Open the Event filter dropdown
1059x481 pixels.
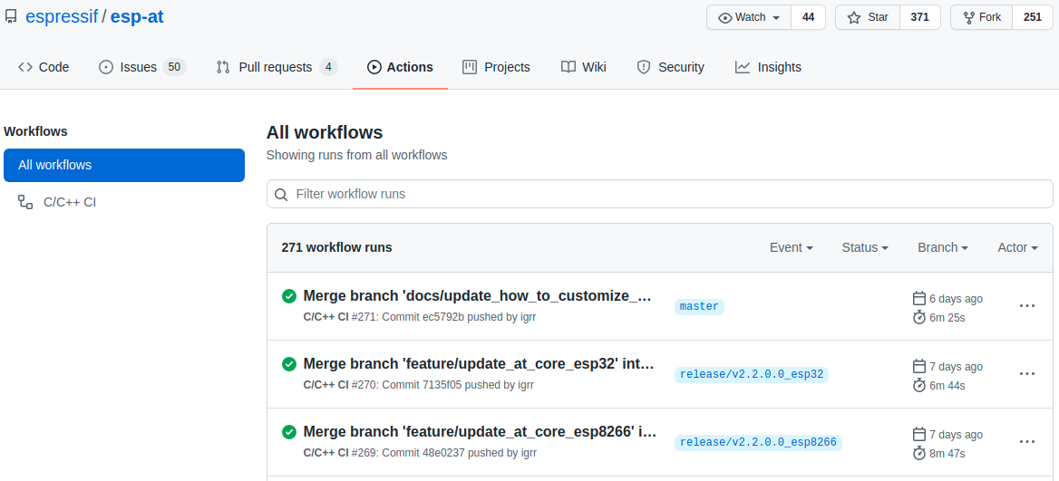[x=791, y=247]
